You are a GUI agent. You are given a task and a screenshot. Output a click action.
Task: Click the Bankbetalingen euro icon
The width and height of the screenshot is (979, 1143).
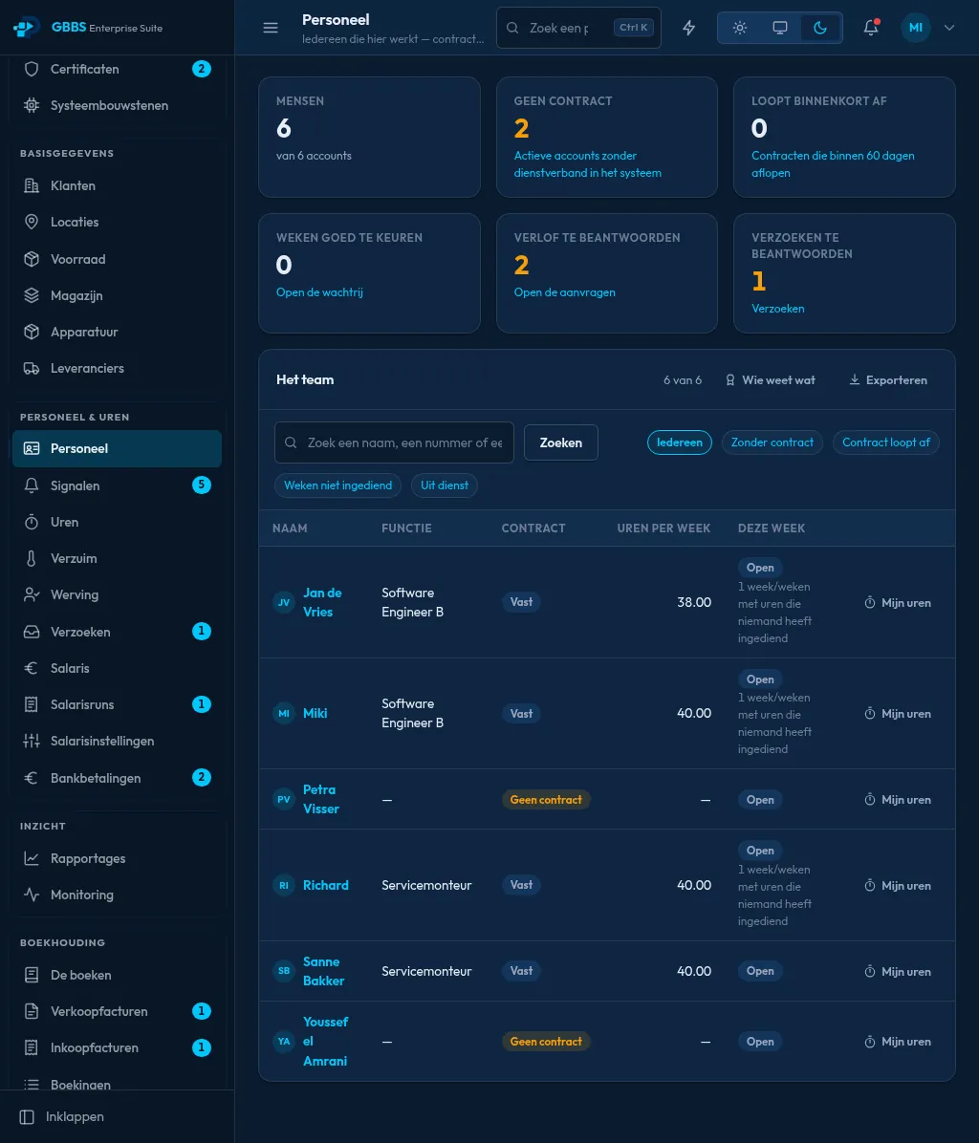point(32,778)
